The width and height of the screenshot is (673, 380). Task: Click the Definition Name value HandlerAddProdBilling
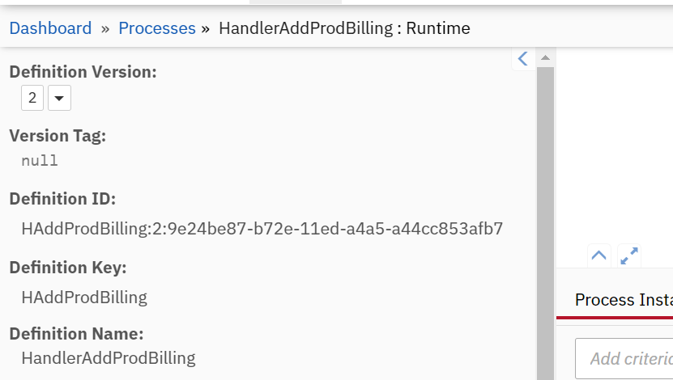point(109,357)
